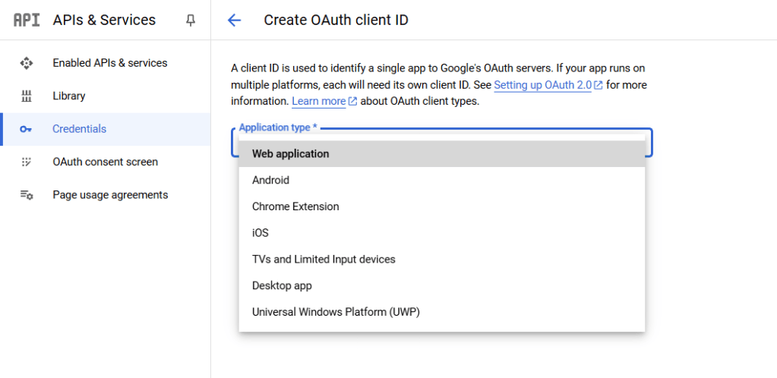
Task: Click the OAuth consent screen icon
Action: pos(27,162)
